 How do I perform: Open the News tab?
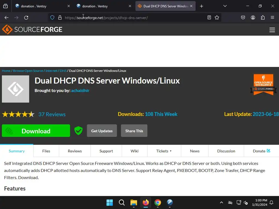pos(195,151)
